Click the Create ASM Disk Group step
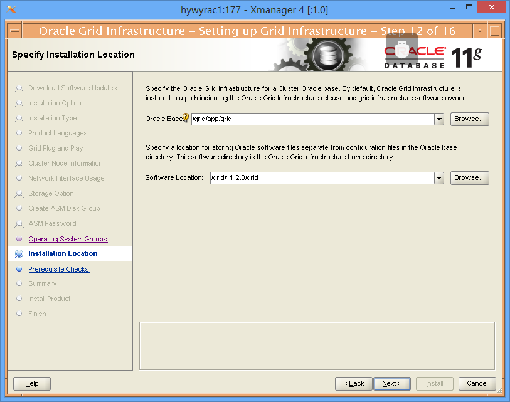 [64, 208]
